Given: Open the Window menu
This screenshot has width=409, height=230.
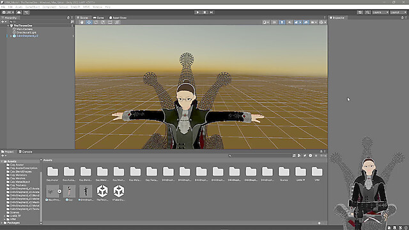Looking at the screenshot, I should [x=98, y=7].
